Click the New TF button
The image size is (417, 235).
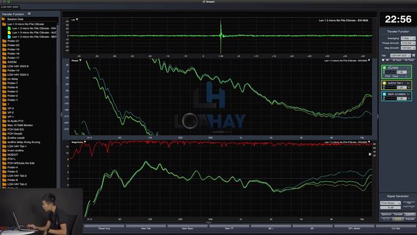(x=229, y=228)
